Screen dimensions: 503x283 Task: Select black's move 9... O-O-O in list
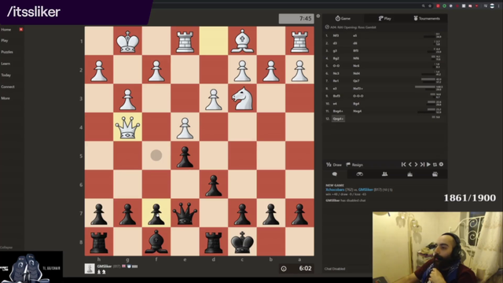[x=358, y=96]
